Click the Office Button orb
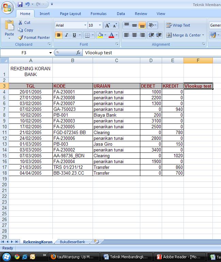The image size is (221, 262). click(x=7, y=8)
